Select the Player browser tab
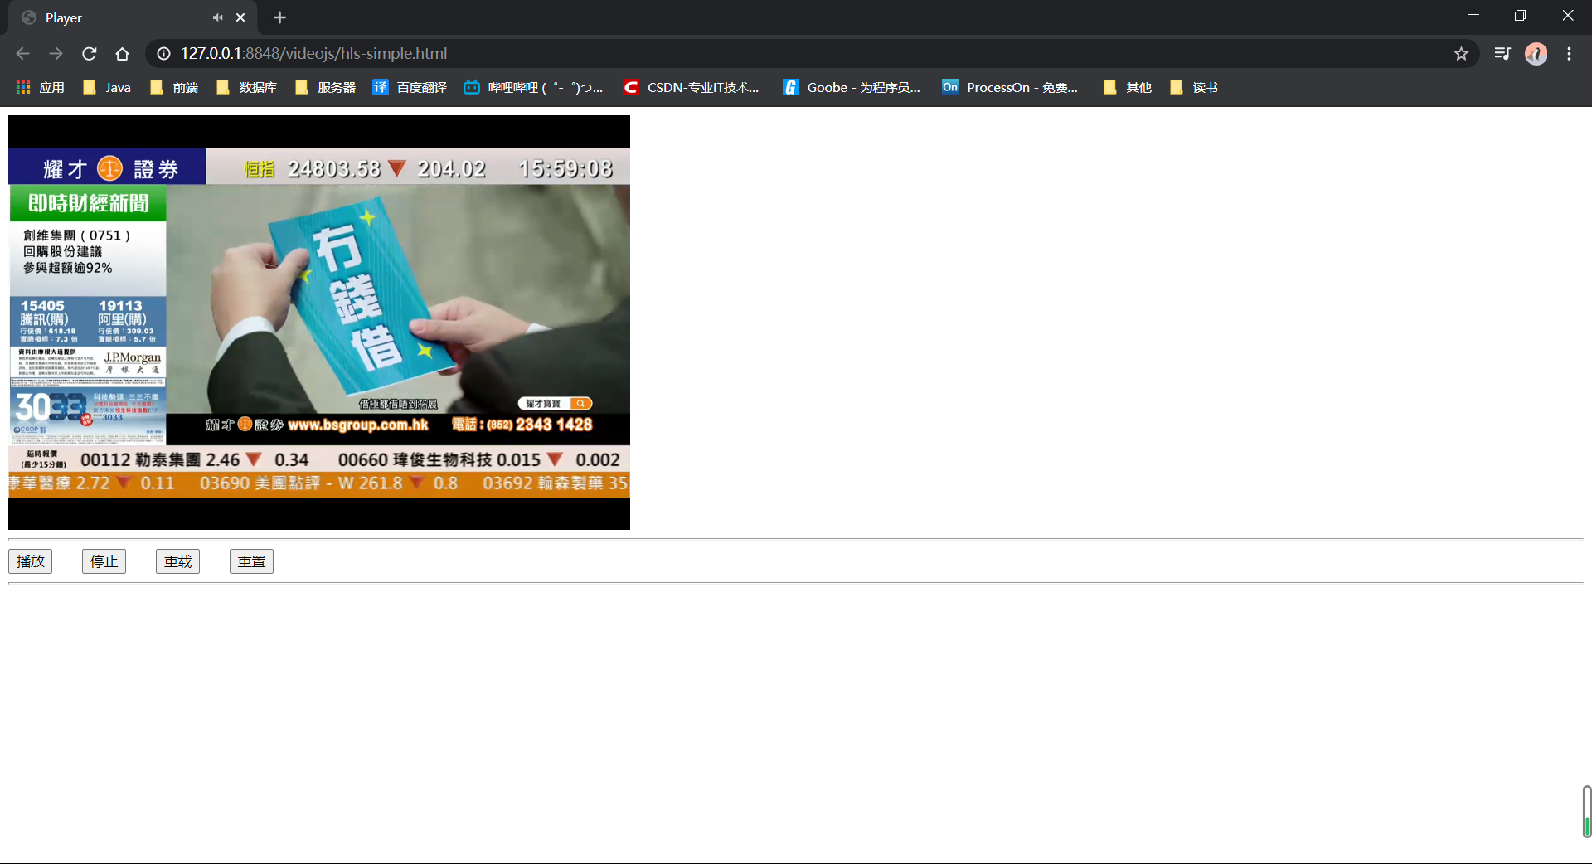The image size is (1592, 864). click(133, 17)
